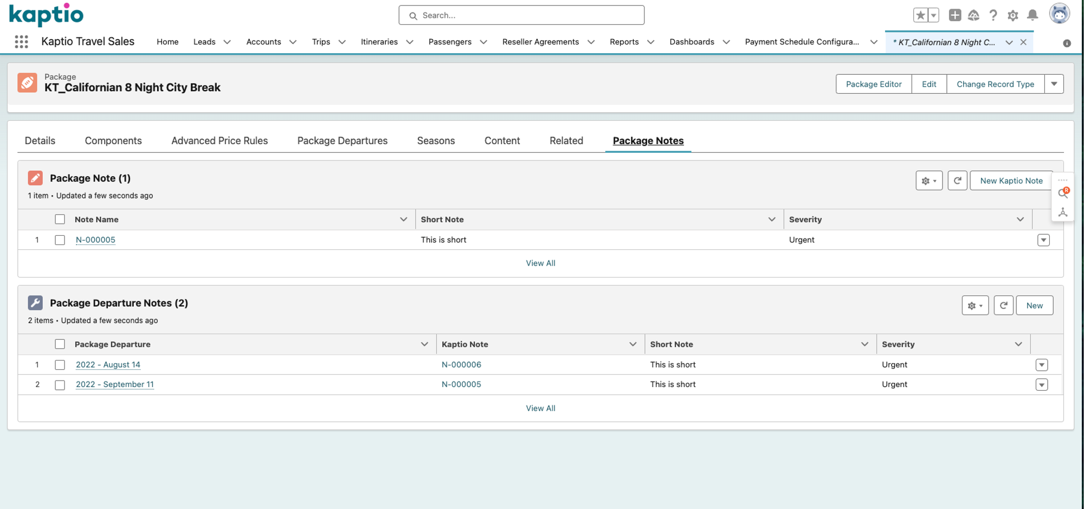Open more actions dropdown beside Change Record Type
1084x509 pixels.
coord(1054,84)
